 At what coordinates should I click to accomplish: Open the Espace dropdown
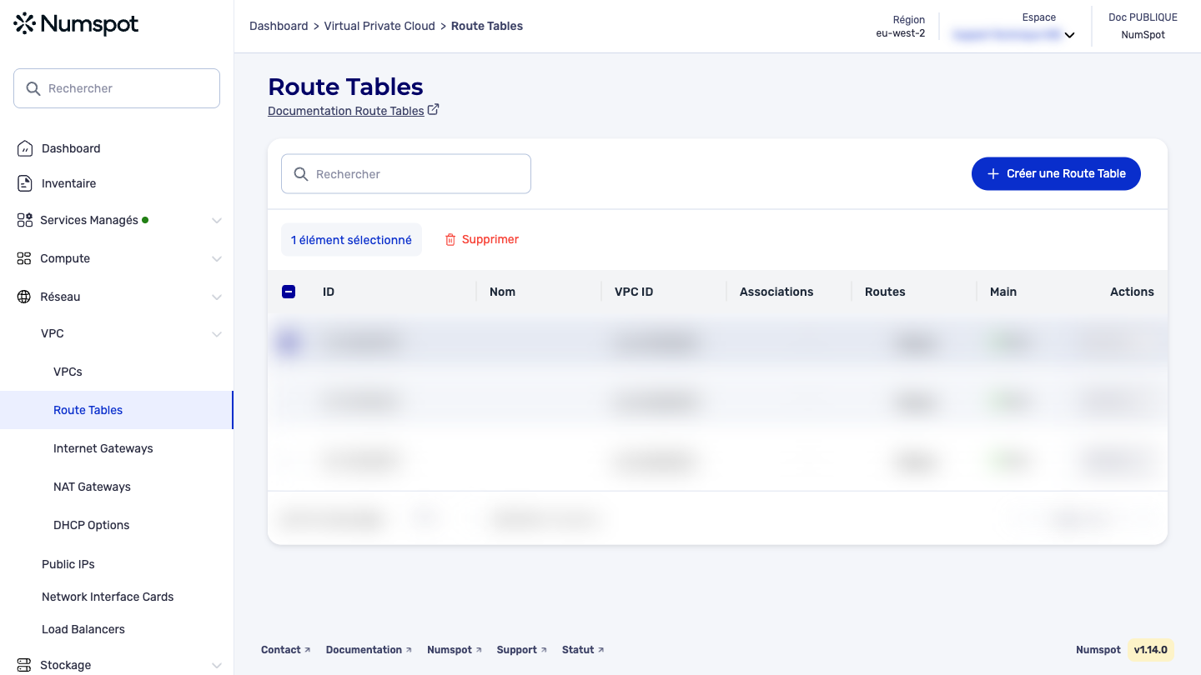pos(1013,35)
